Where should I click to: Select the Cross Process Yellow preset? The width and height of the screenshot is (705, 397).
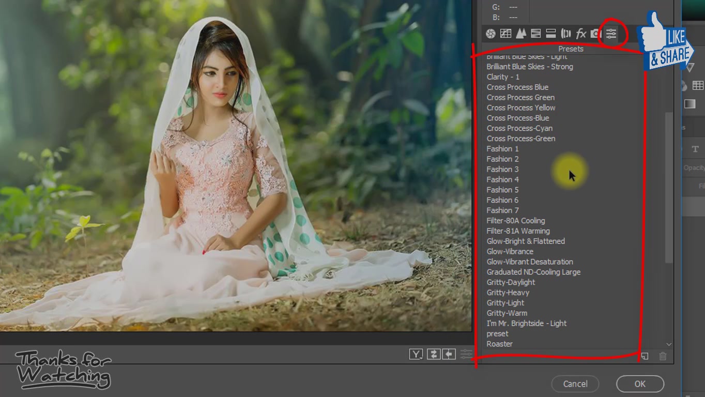point(520,108)
